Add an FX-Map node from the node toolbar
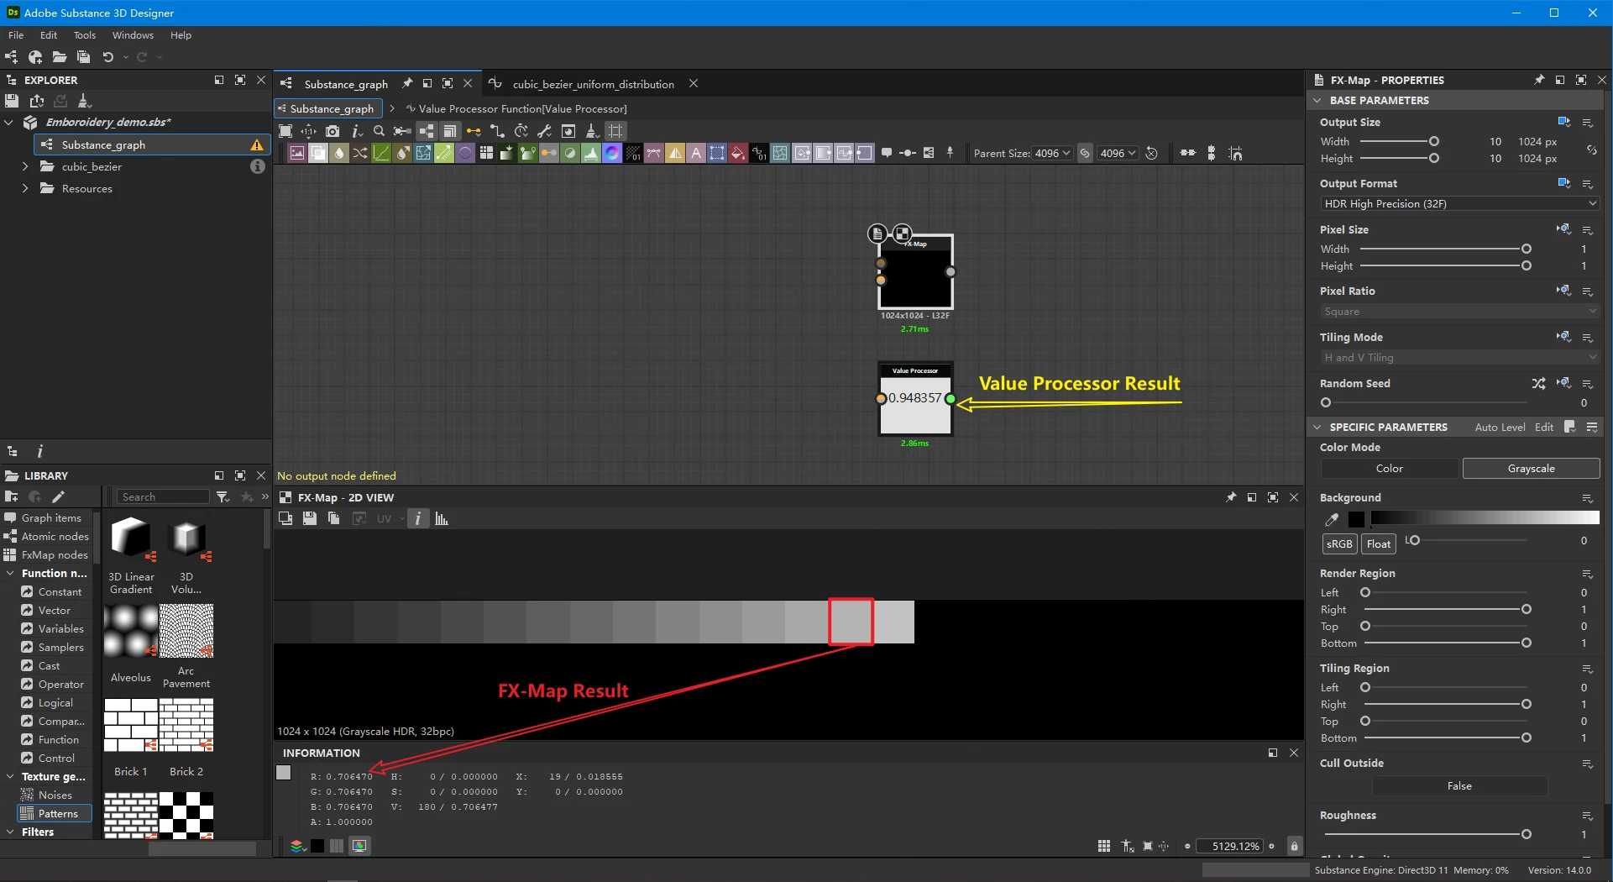Screen dimensions: 1613x882 pyautogui.click(x=486, y=153)
